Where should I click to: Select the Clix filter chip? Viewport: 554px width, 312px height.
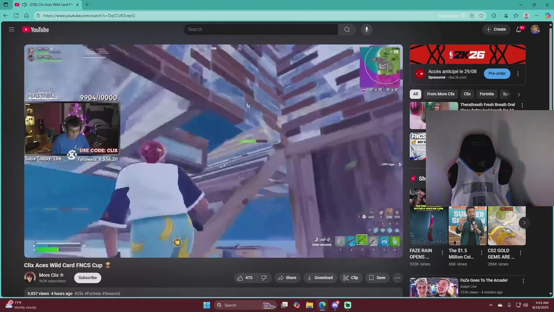coord(467,94)
